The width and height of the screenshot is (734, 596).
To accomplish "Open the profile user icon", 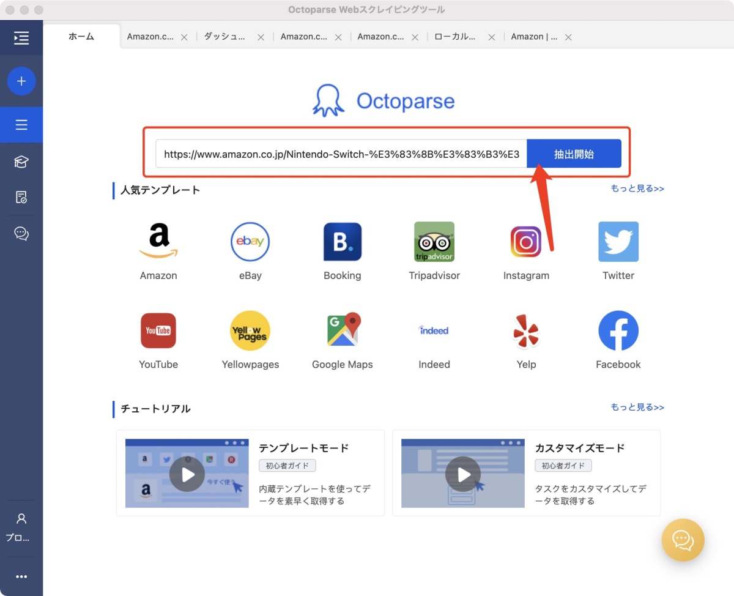I will (21, 519).
